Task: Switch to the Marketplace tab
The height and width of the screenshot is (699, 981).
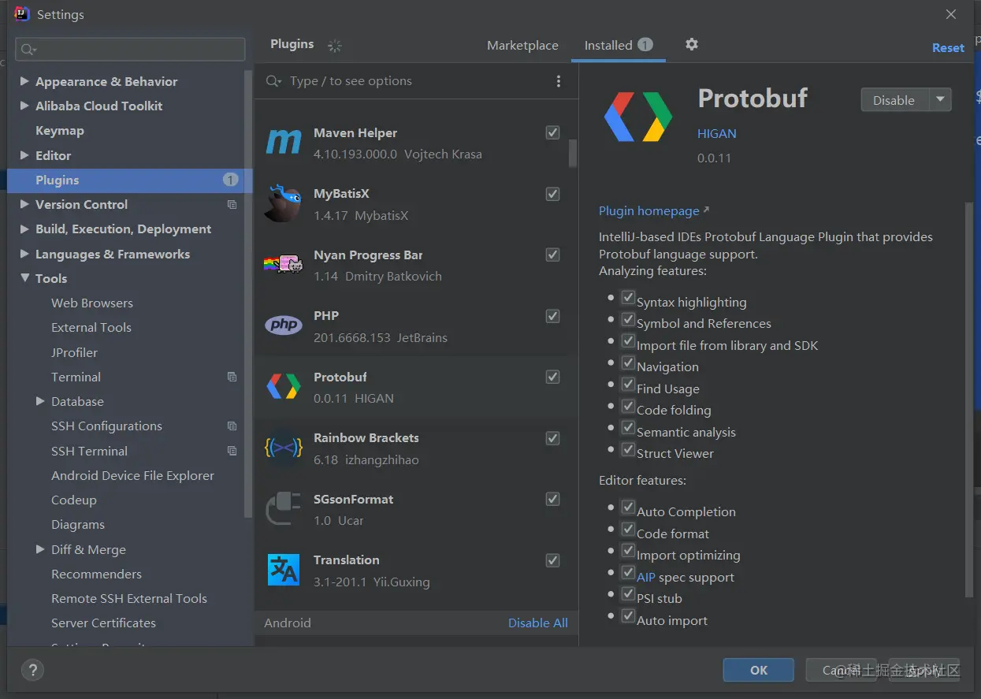Action: (522, 45)
